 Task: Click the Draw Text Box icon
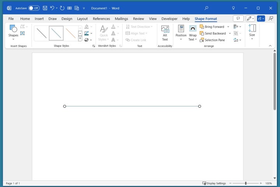[x=22, y=34]
